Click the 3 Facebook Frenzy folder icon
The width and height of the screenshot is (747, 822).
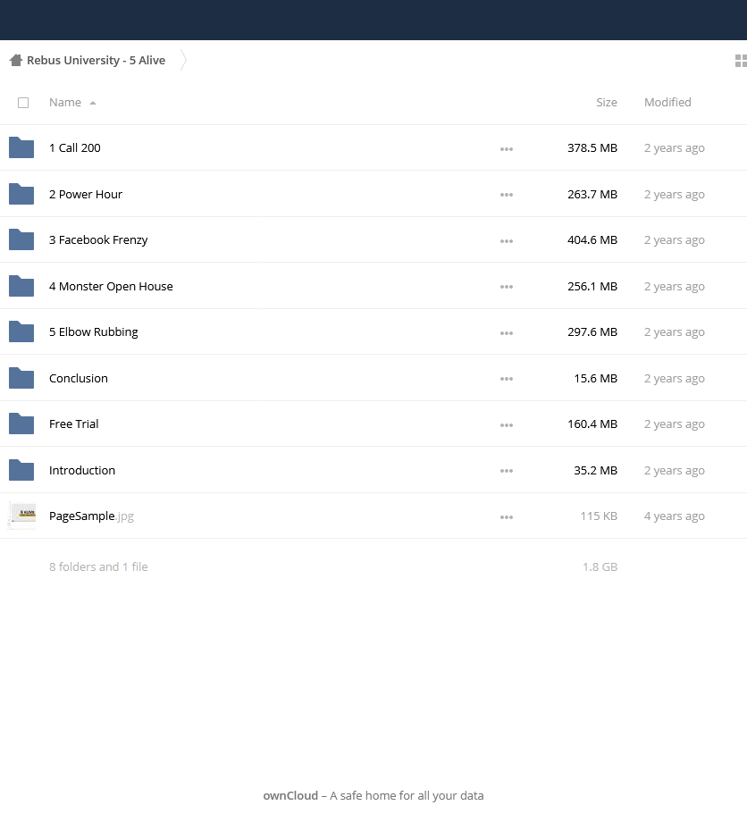[x=21, y=240]
